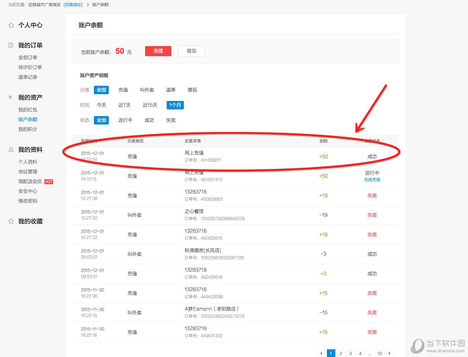This screenshot has width=468, height=357.
Task: Open 我的收藏 section
Action: coord(30,221)
